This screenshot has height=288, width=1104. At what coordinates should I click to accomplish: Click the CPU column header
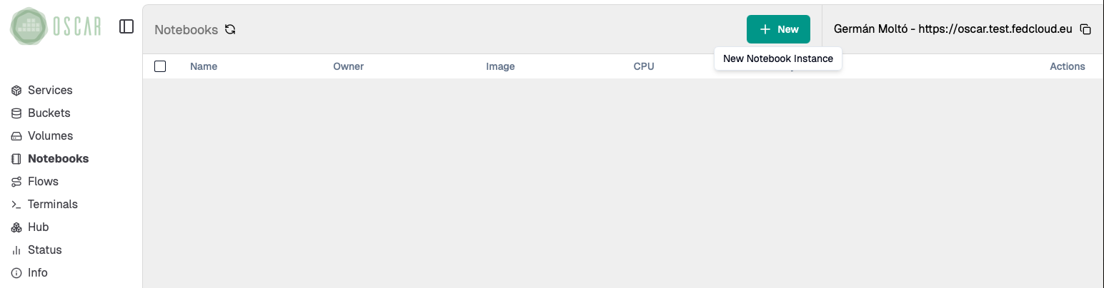point(644,66)
